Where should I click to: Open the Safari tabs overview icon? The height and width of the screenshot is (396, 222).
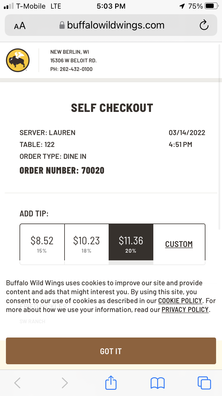(x=204, y=383)
